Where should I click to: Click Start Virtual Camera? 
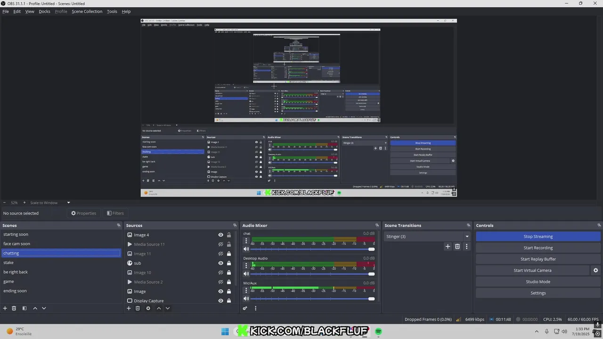point(532,270)
